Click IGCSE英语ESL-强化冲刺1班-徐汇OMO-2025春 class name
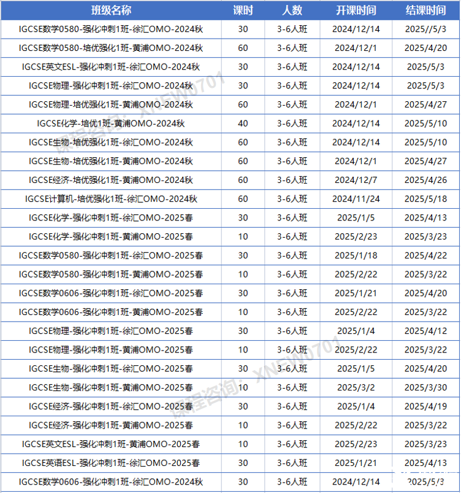The width and height of the screenshot is (461, 493). pos(111,463)
